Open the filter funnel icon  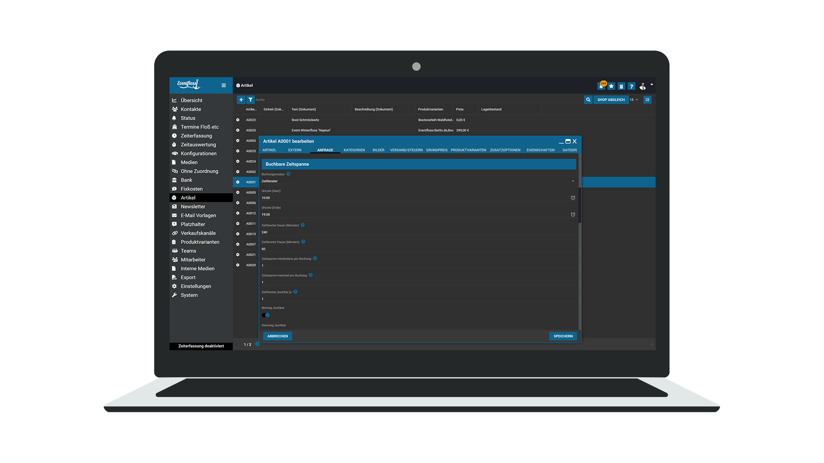tap(251, 99)
